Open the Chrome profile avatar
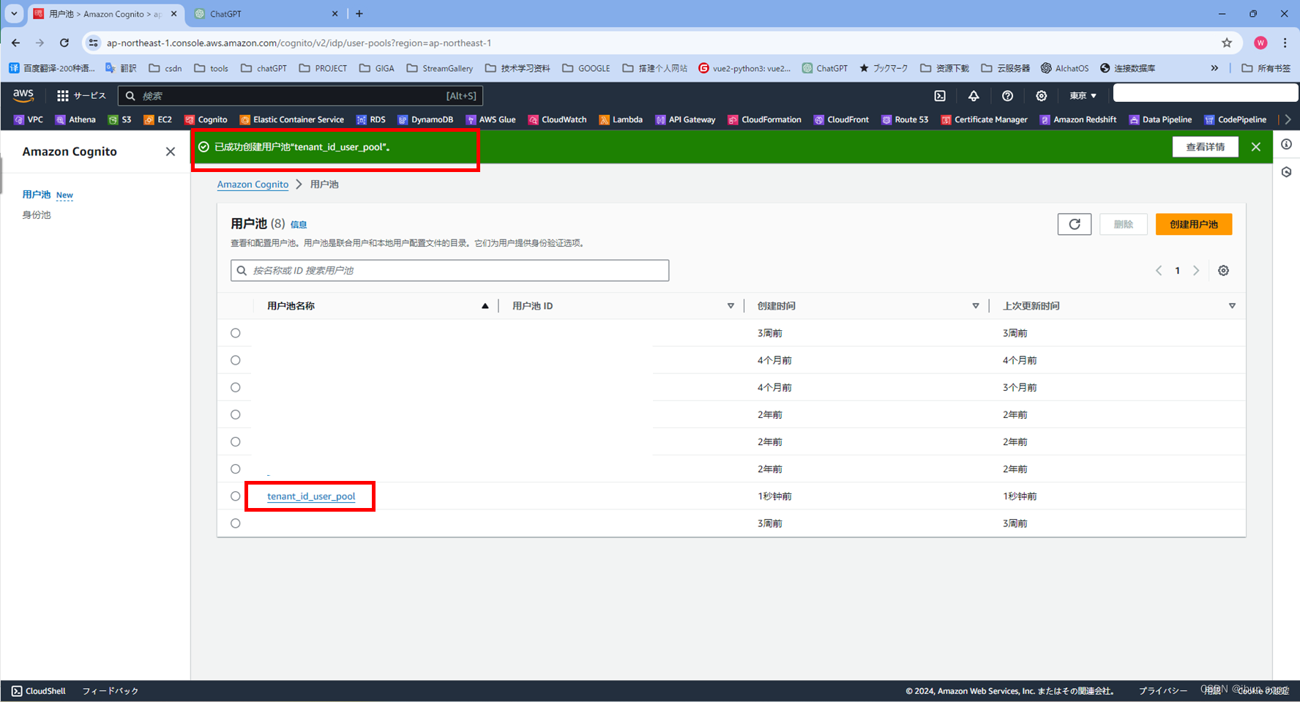 coord(1260,43)
